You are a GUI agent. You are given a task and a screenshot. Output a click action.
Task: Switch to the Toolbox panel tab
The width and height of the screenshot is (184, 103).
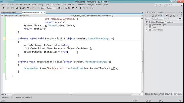[x=149, y=94]
